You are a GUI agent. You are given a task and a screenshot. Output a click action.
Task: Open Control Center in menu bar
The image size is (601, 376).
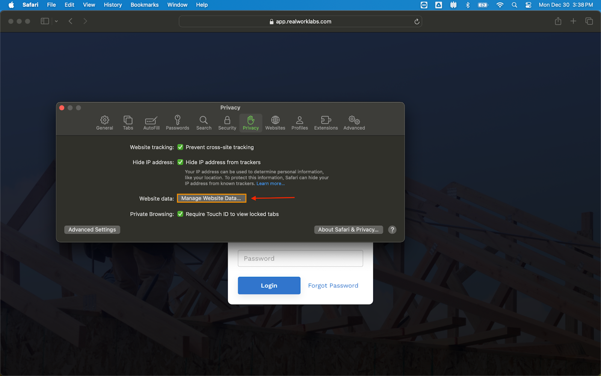coord(529,5)
